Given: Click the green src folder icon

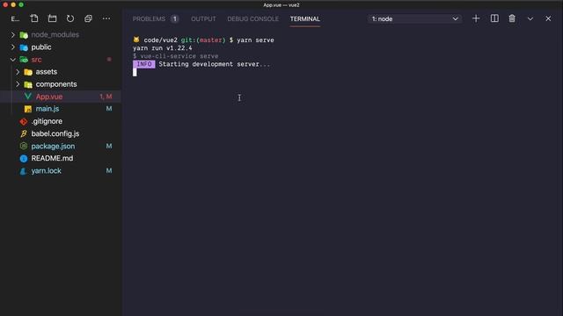Looking at the screenshot, I should [24, 60].
